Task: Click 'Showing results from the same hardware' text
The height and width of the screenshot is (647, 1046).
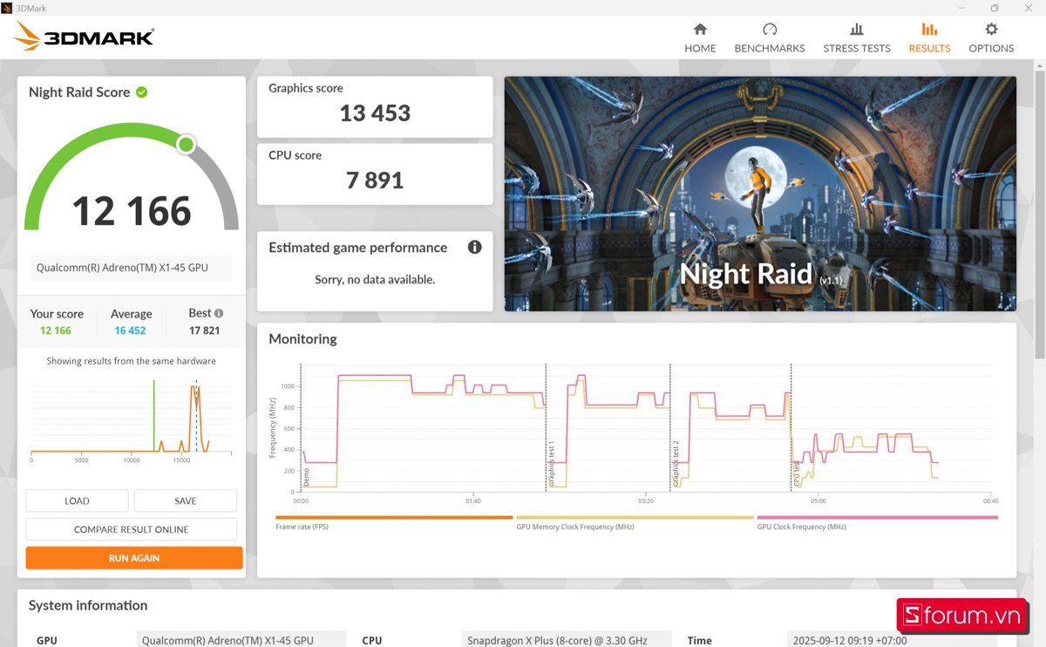Action: [132, 361]
